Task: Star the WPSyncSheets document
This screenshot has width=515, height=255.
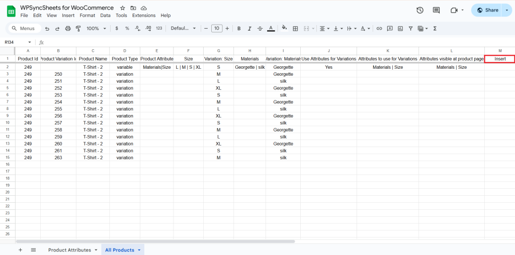Action: coord(123,8)
